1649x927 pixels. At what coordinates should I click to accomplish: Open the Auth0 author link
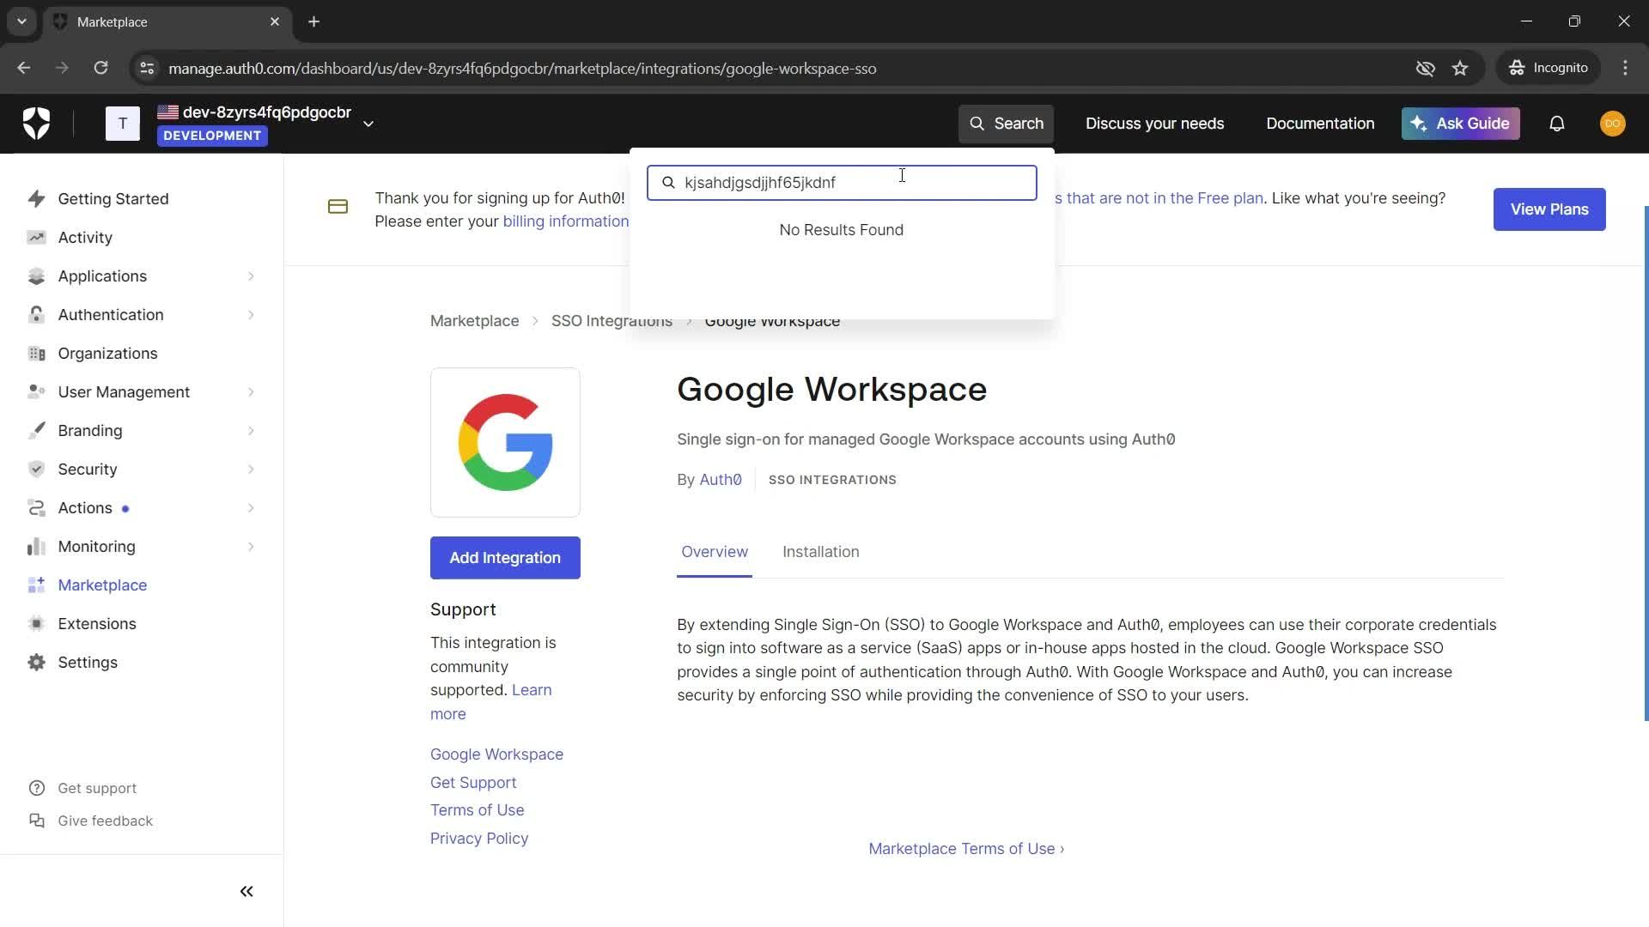pos(721,480)
